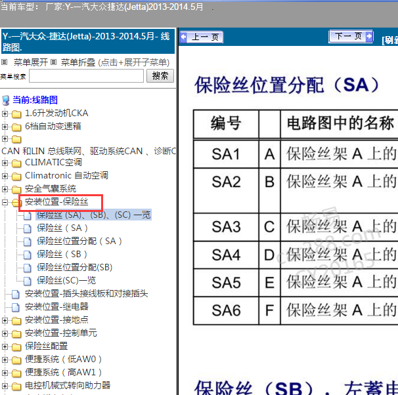Select the 安装位置-保险丝 tree label
The width and height of the screenshot is (398, 395).
tap(56, 202)
